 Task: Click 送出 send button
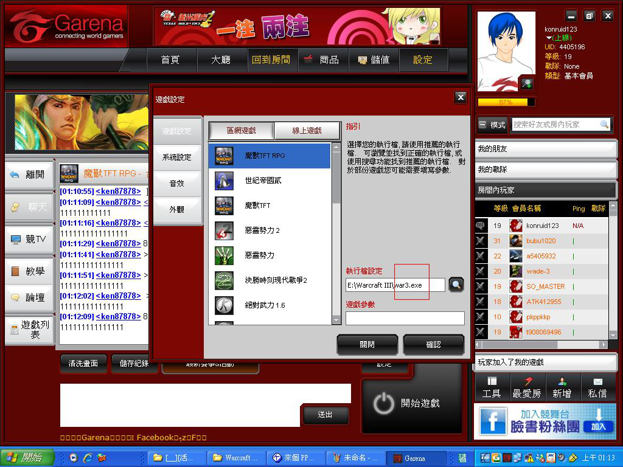pos(325,415)
